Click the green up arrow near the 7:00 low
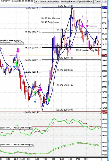This screenshot has height=161, width=109. (48, 99)
